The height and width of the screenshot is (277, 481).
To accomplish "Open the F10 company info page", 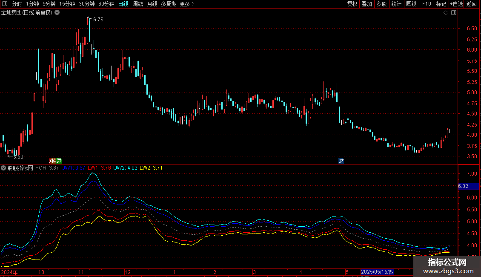I will coord(427,4).
